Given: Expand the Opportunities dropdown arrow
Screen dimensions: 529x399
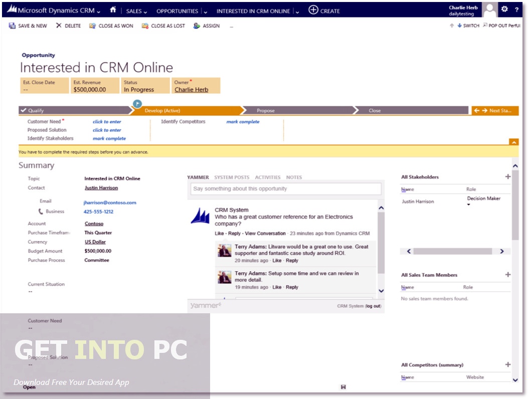Looking at the screenshot, I should click(x=205, y=12).
